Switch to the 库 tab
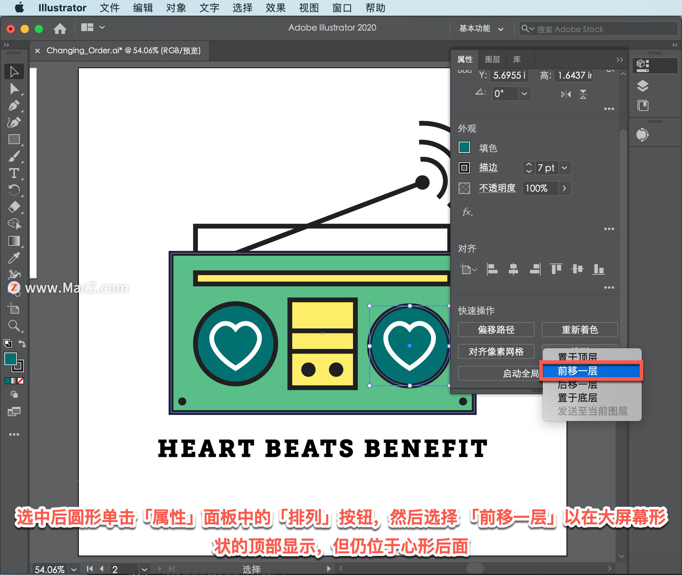This screenshot has height=575, width=682. [x=517, y=59]
